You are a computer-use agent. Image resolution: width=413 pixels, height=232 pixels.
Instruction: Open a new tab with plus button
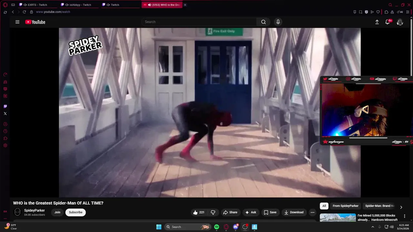[185, 5]
